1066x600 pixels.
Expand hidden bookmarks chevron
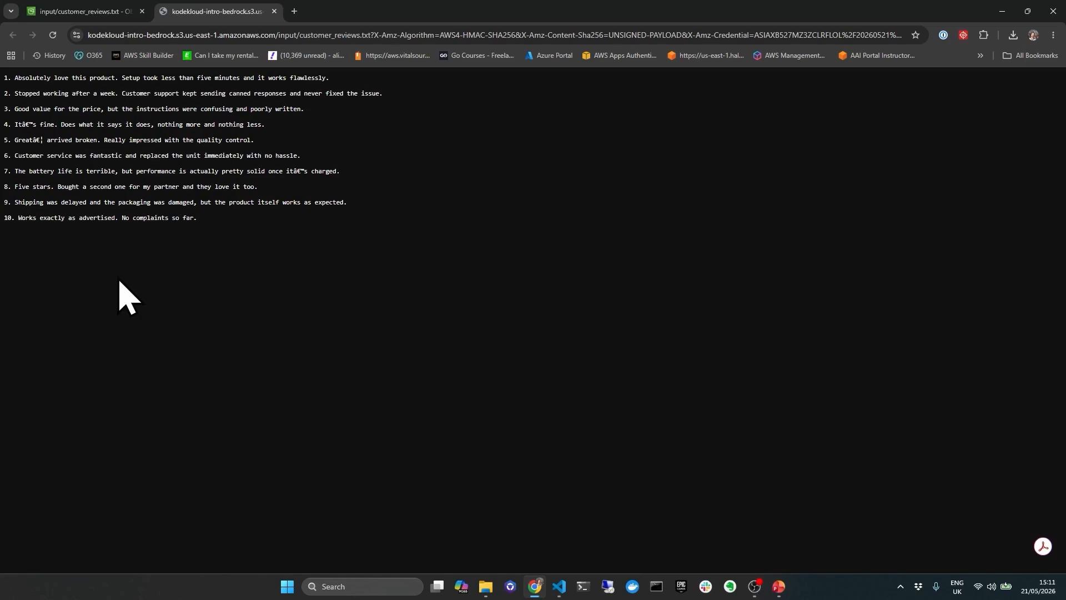[980, 56]
